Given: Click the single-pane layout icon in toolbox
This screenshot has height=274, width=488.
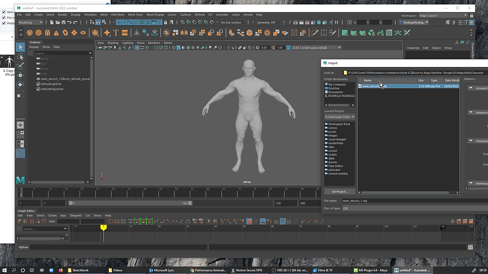Looking at the screenshot, I should [x=20, y=125].
